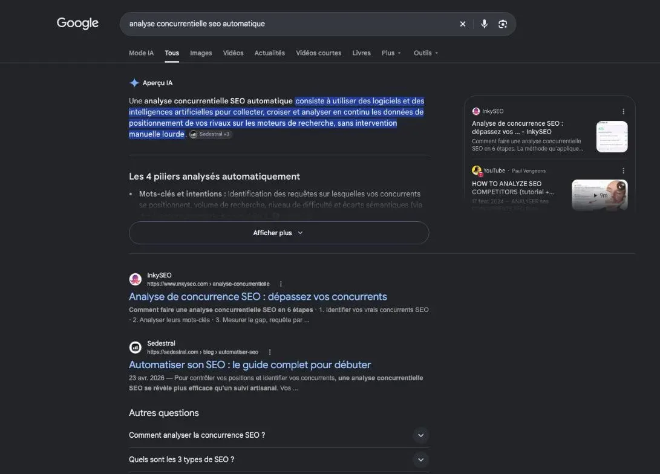Open Google Lens image search icon

pyautogui.click(x=503, y=24)
